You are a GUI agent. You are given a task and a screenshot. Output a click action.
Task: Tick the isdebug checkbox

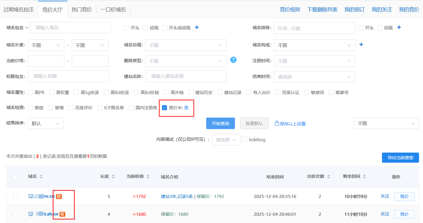[x=245, y=140]
